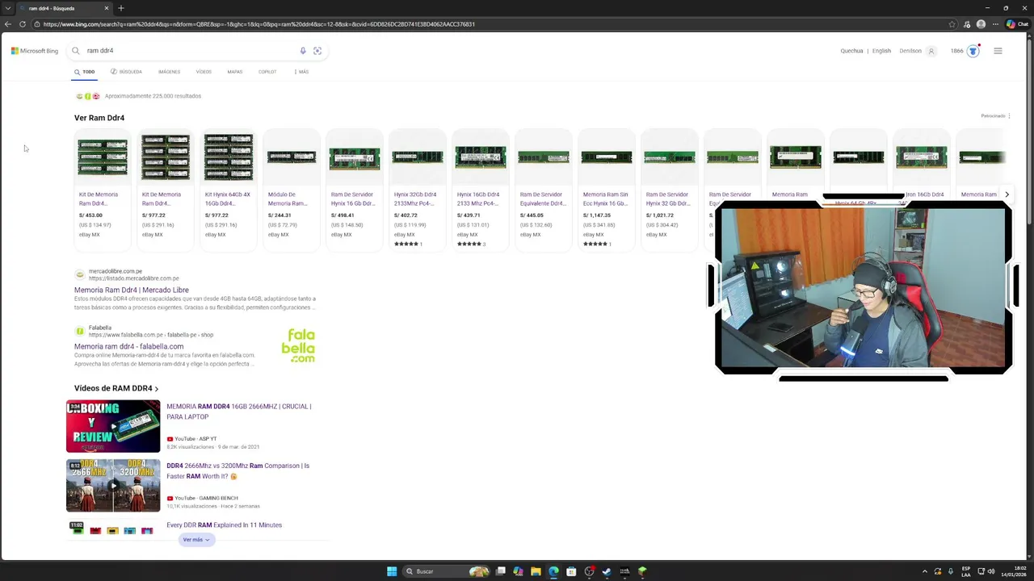Open Microsoft Rewards 1866 points badge

click(965, 51)
